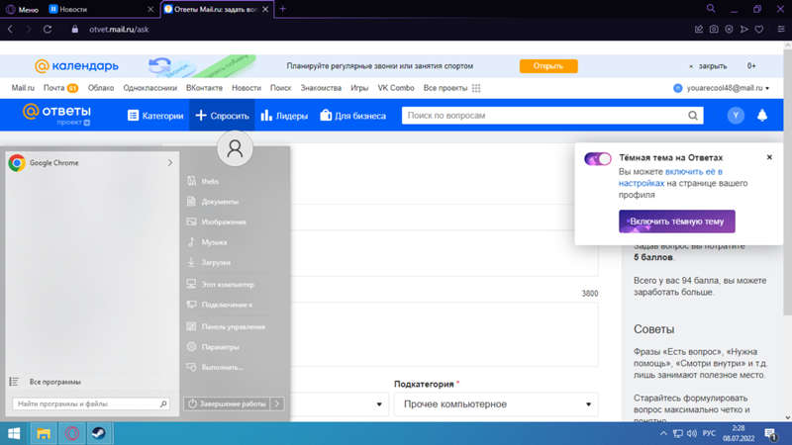Click the Включить тёмную тему button
This screenshot has height=445, width=792.
(x=677, y=222)
